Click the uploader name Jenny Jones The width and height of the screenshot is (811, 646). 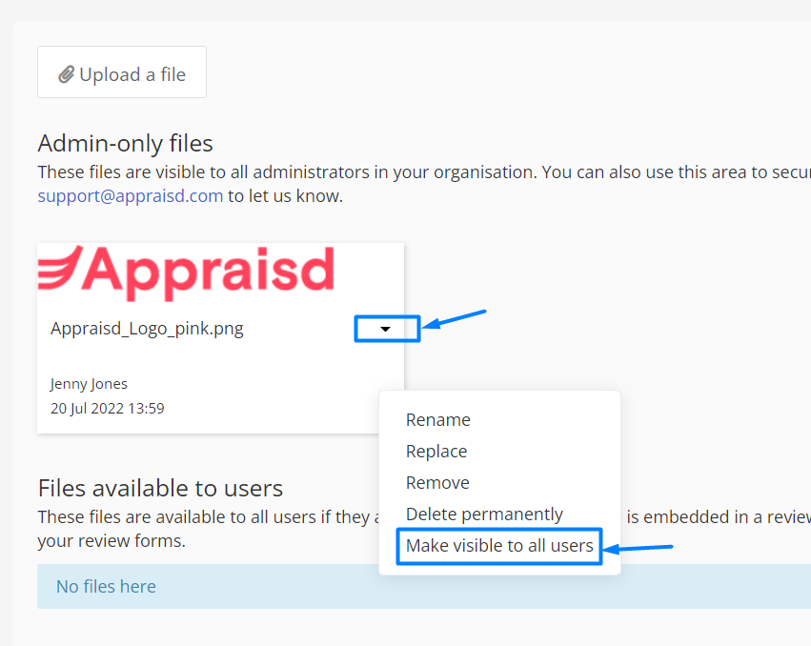[x=89, y=384]
